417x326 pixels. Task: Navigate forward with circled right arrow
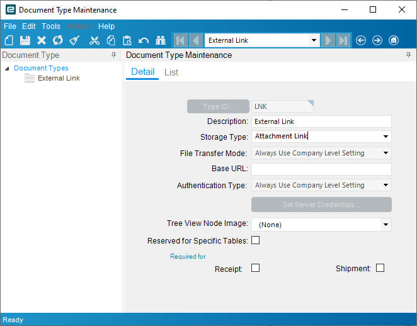[377, 40]
